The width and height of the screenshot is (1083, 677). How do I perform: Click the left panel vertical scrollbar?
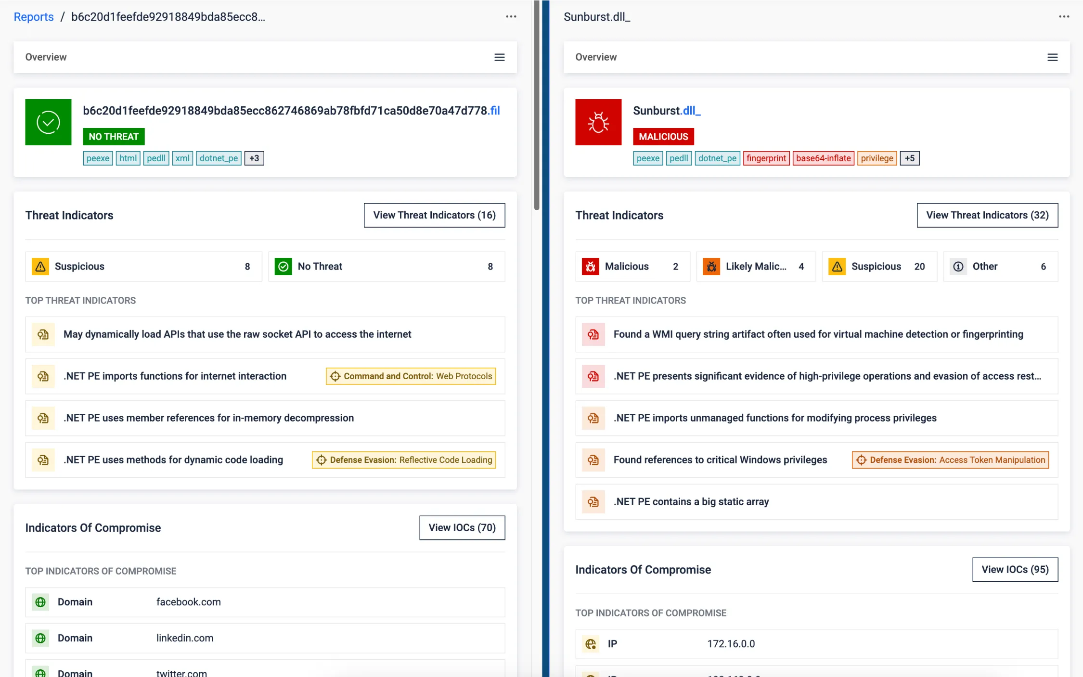(537, 106)
